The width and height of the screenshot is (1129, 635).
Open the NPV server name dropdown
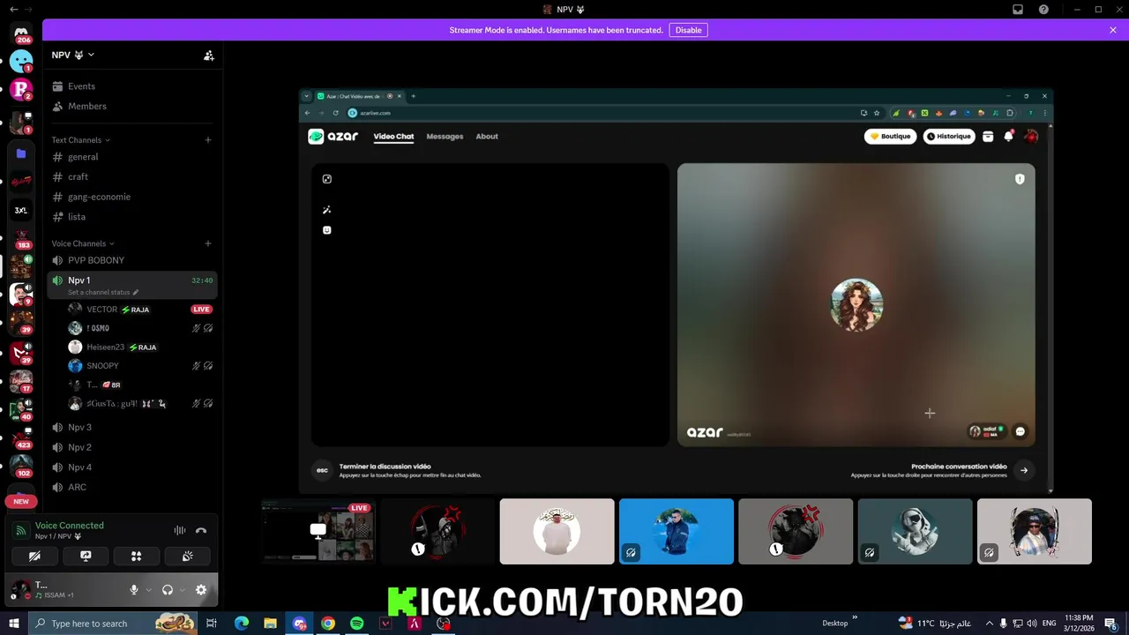pyautogui.click(x=73, y=55)
